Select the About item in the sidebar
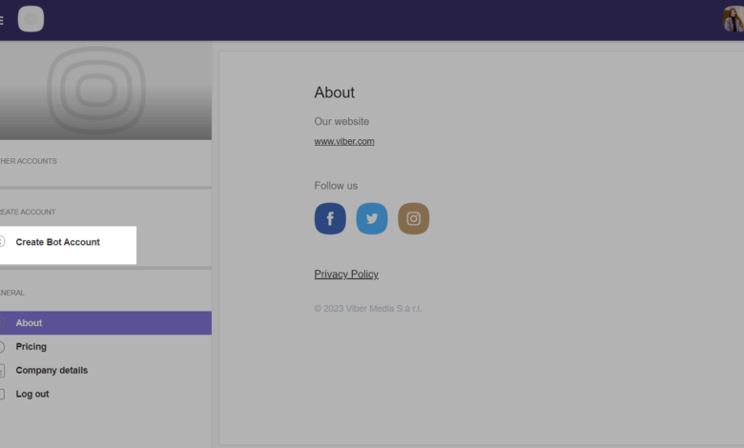The image size is (744, 448). (30, 323)
